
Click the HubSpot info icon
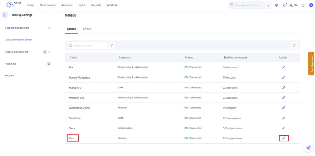(x=80, y=88)
